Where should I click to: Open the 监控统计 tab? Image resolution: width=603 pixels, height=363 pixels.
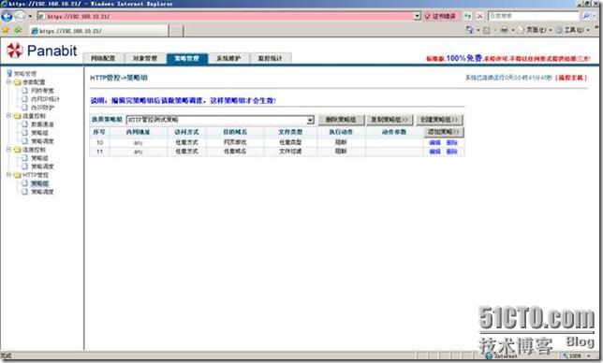pos(270,58)
